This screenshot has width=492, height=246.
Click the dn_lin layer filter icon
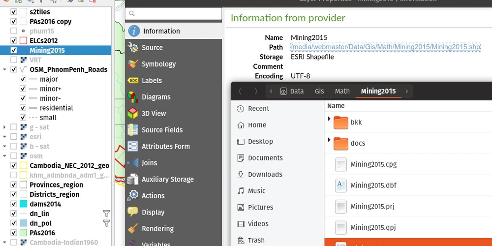point(106,214)
